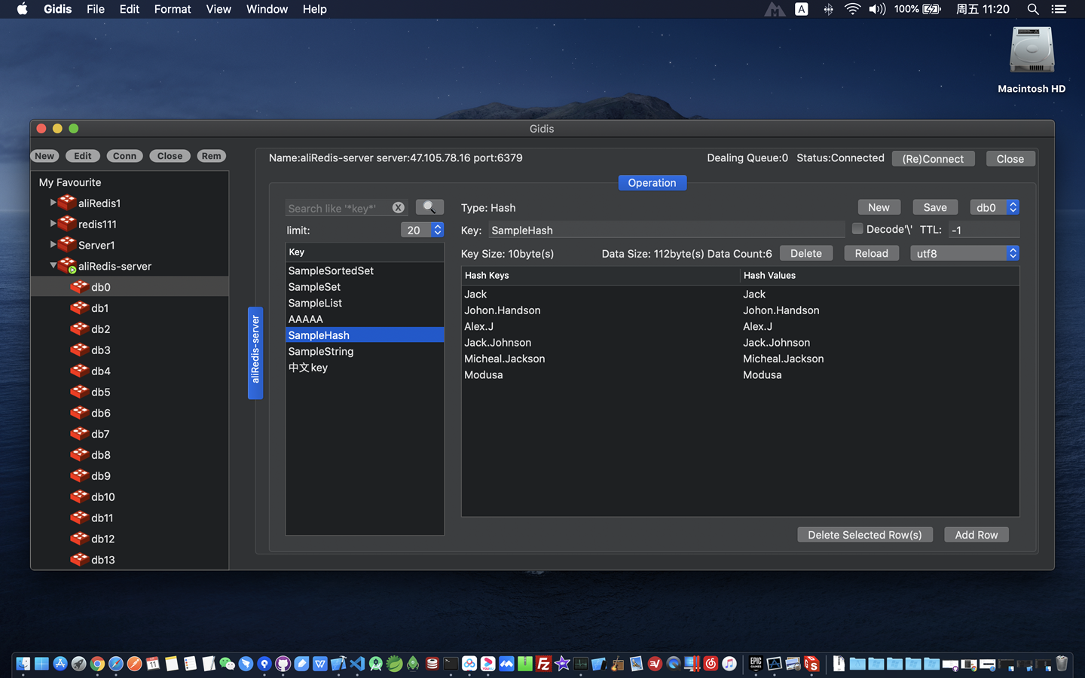The height and width of the screenshot is (678, 1085).
Task: Open iTunes from the dock
Action: [729, 664]
